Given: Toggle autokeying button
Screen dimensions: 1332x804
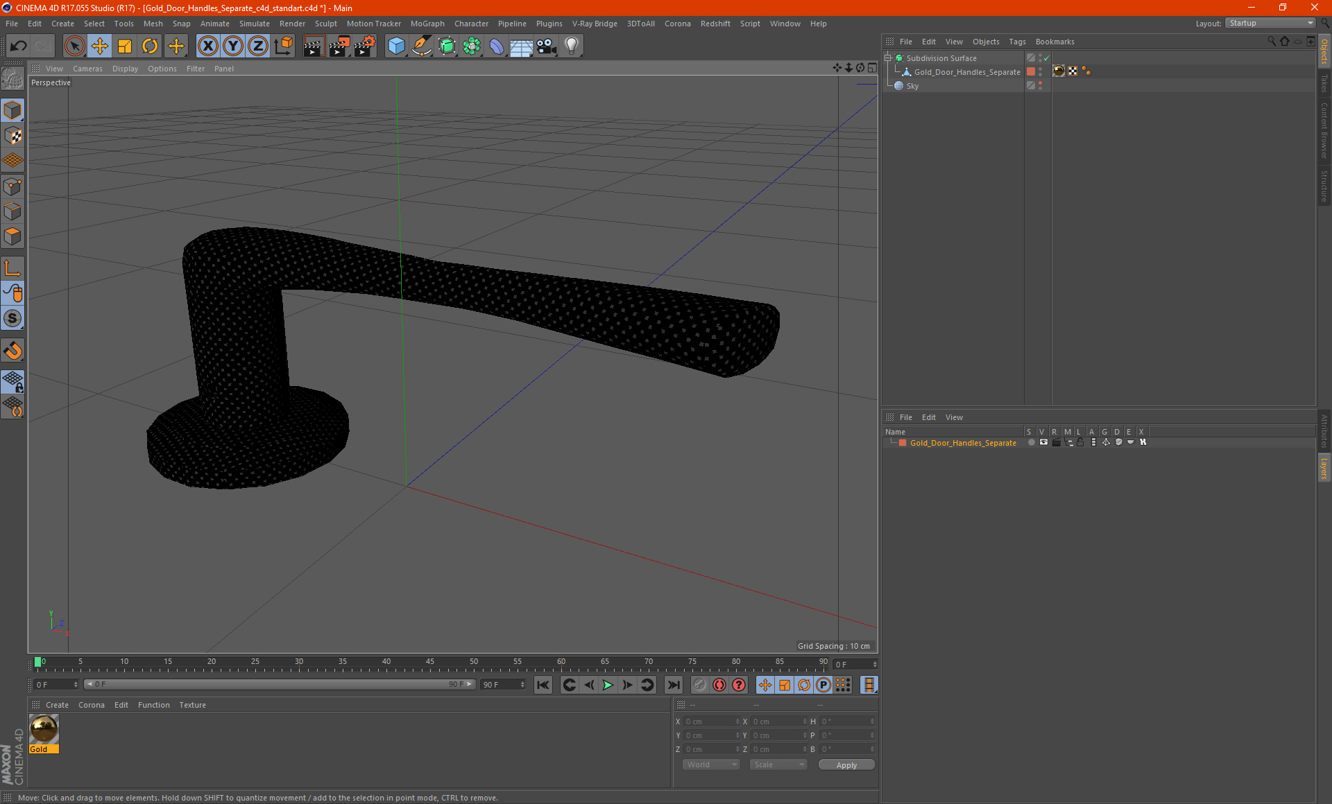Looking at the screenshot, I should (719, 685).
